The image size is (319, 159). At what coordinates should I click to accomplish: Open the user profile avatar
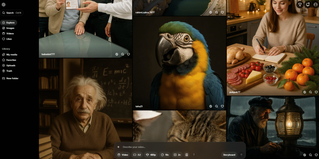click(x=315, y=4)
